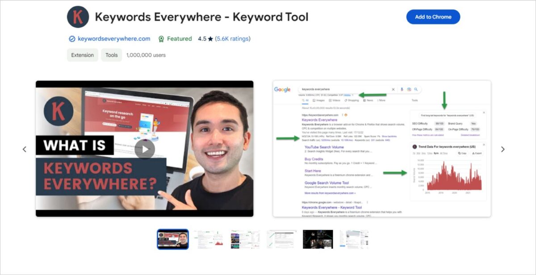Select the fourth carousel thumbnail
Image resolution: width=536 pixels, height=275 pixels.
tap(281, 239)
